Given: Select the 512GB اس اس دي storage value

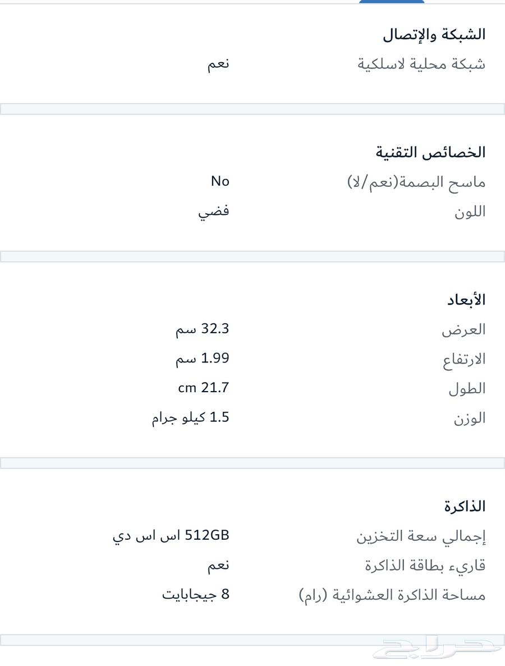Looking at the screenshot, I should coord(171,536).
